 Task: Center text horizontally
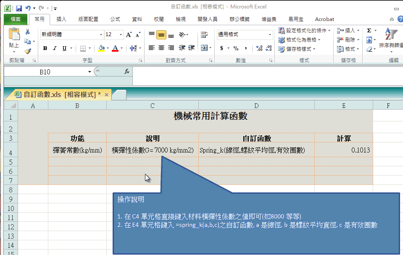coord(161,48)
